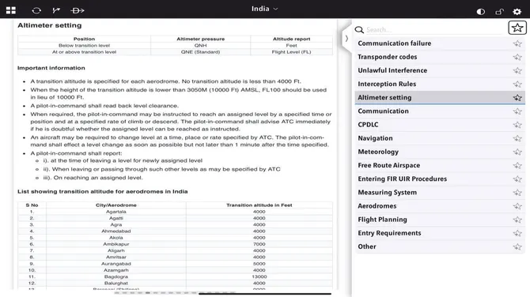The image size is (530, 297).
Task: Open the settings gear icon
Action: pyautogui.click(x=517, y=12)
